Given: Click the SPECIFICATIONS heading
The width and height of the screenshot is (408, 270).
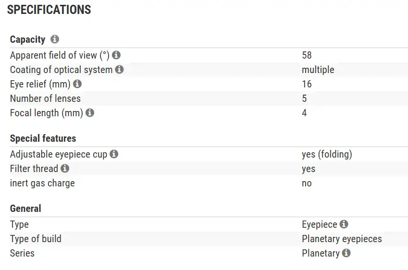Looking at the screenshot, I should coord(49,10).
